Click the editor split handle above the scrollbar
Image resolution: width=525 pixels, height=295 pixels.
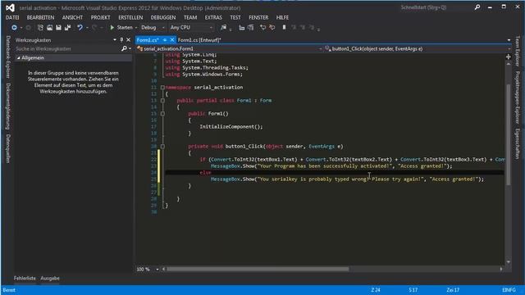pos(509,57)
